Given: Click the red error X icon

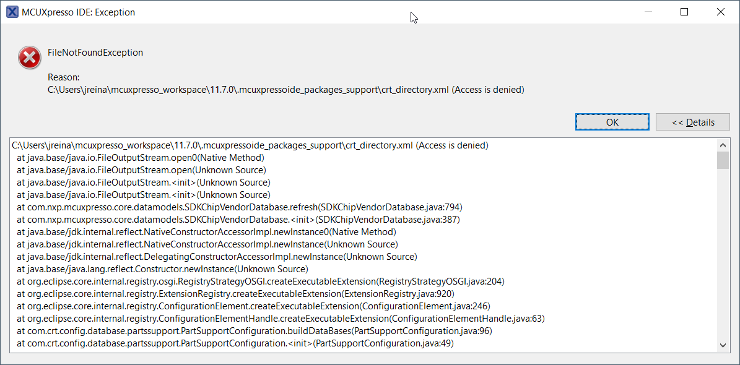Looking at the screenshot, I should click(x=29, y=57).
